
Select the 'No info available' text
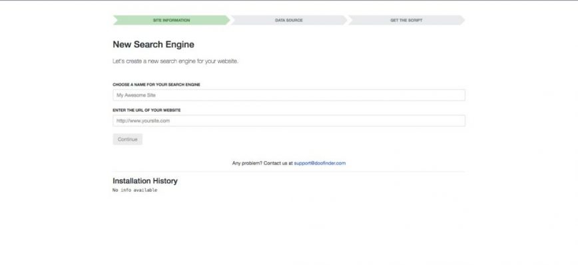click(x=135, y=190)
